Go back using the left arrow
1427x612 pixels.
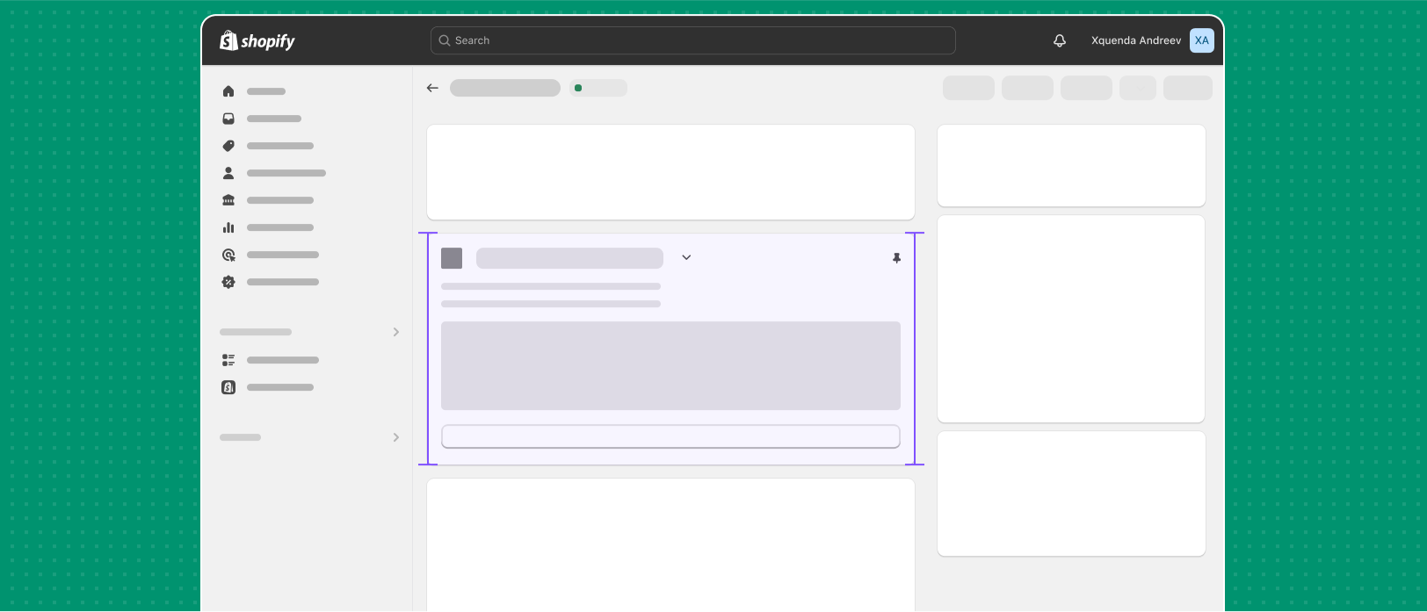click(x=432, y=88)
